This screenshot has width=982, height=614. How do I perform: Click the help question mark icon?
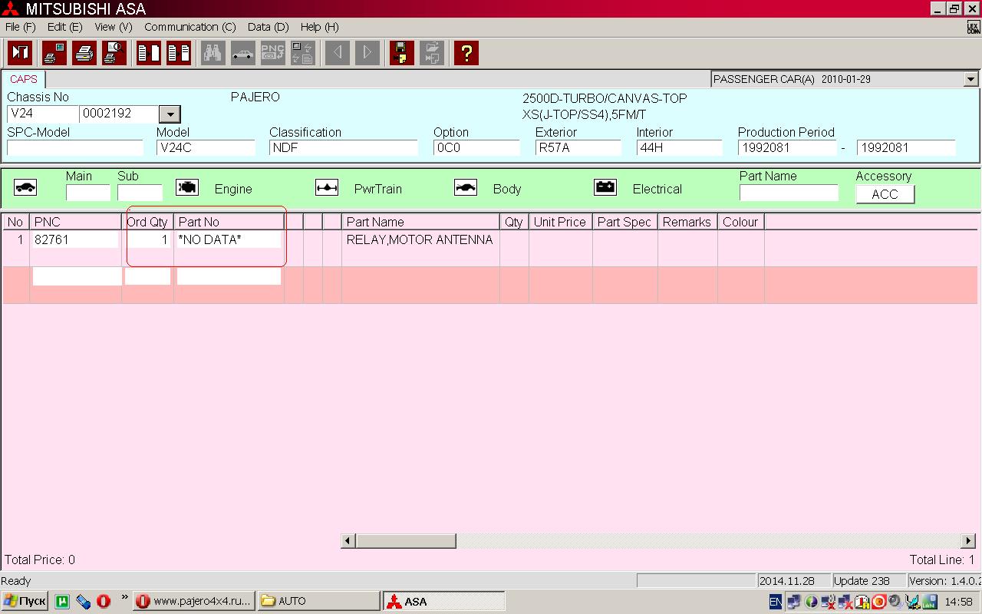click(466, 53)
